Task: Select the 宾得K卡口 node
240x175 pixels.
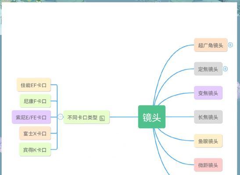Action: 35,150
